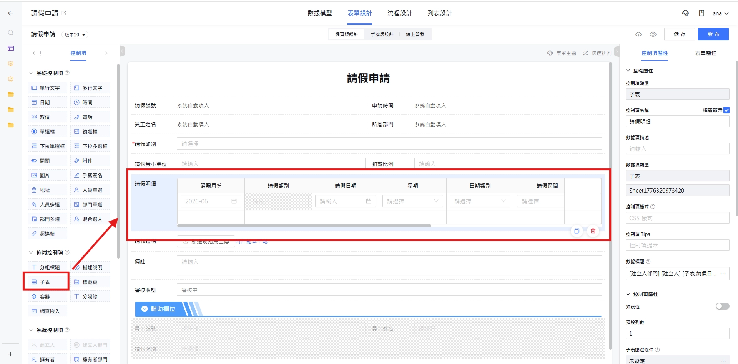The width and height of the screenshot is (738, 364).
Task: Click the 控制項名稱 input field
Action: click(x=677, y=122)
